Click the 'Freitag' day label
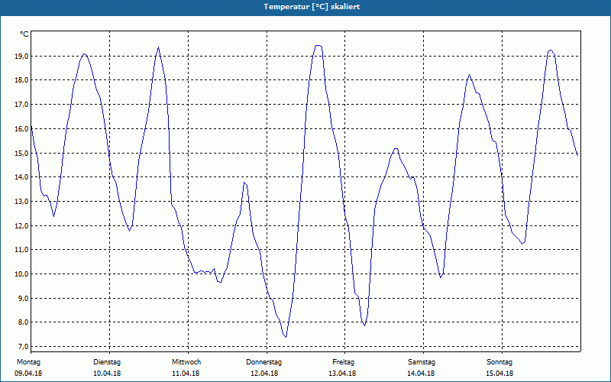 pos(343,362)
